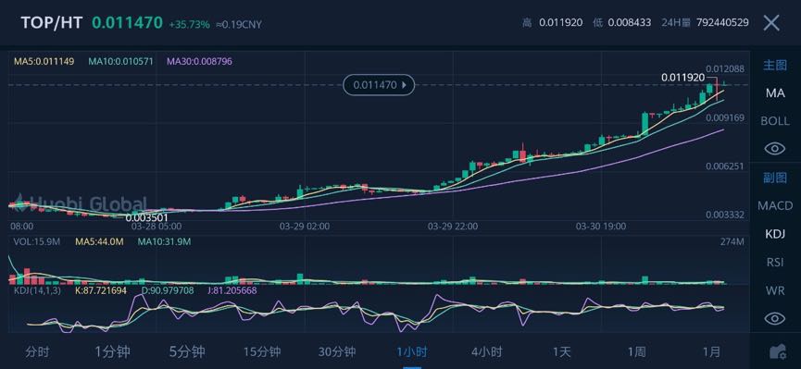Screen dimensions: 801x369
Task: Switch to the 30分钟 timeframe tab
Action: tap(337, 351)
